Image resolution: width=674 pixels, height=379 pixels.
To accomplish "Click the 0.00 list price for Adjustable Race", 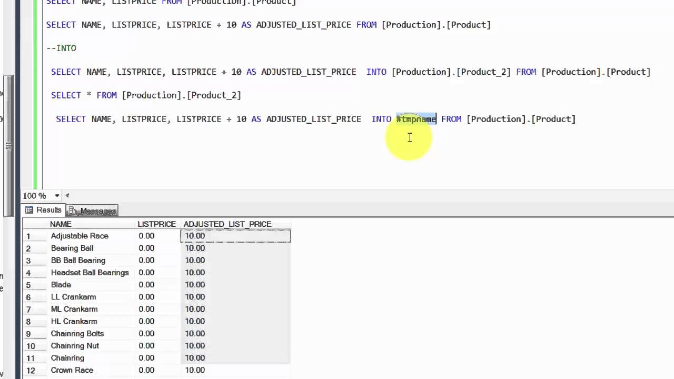I will 158,236.
